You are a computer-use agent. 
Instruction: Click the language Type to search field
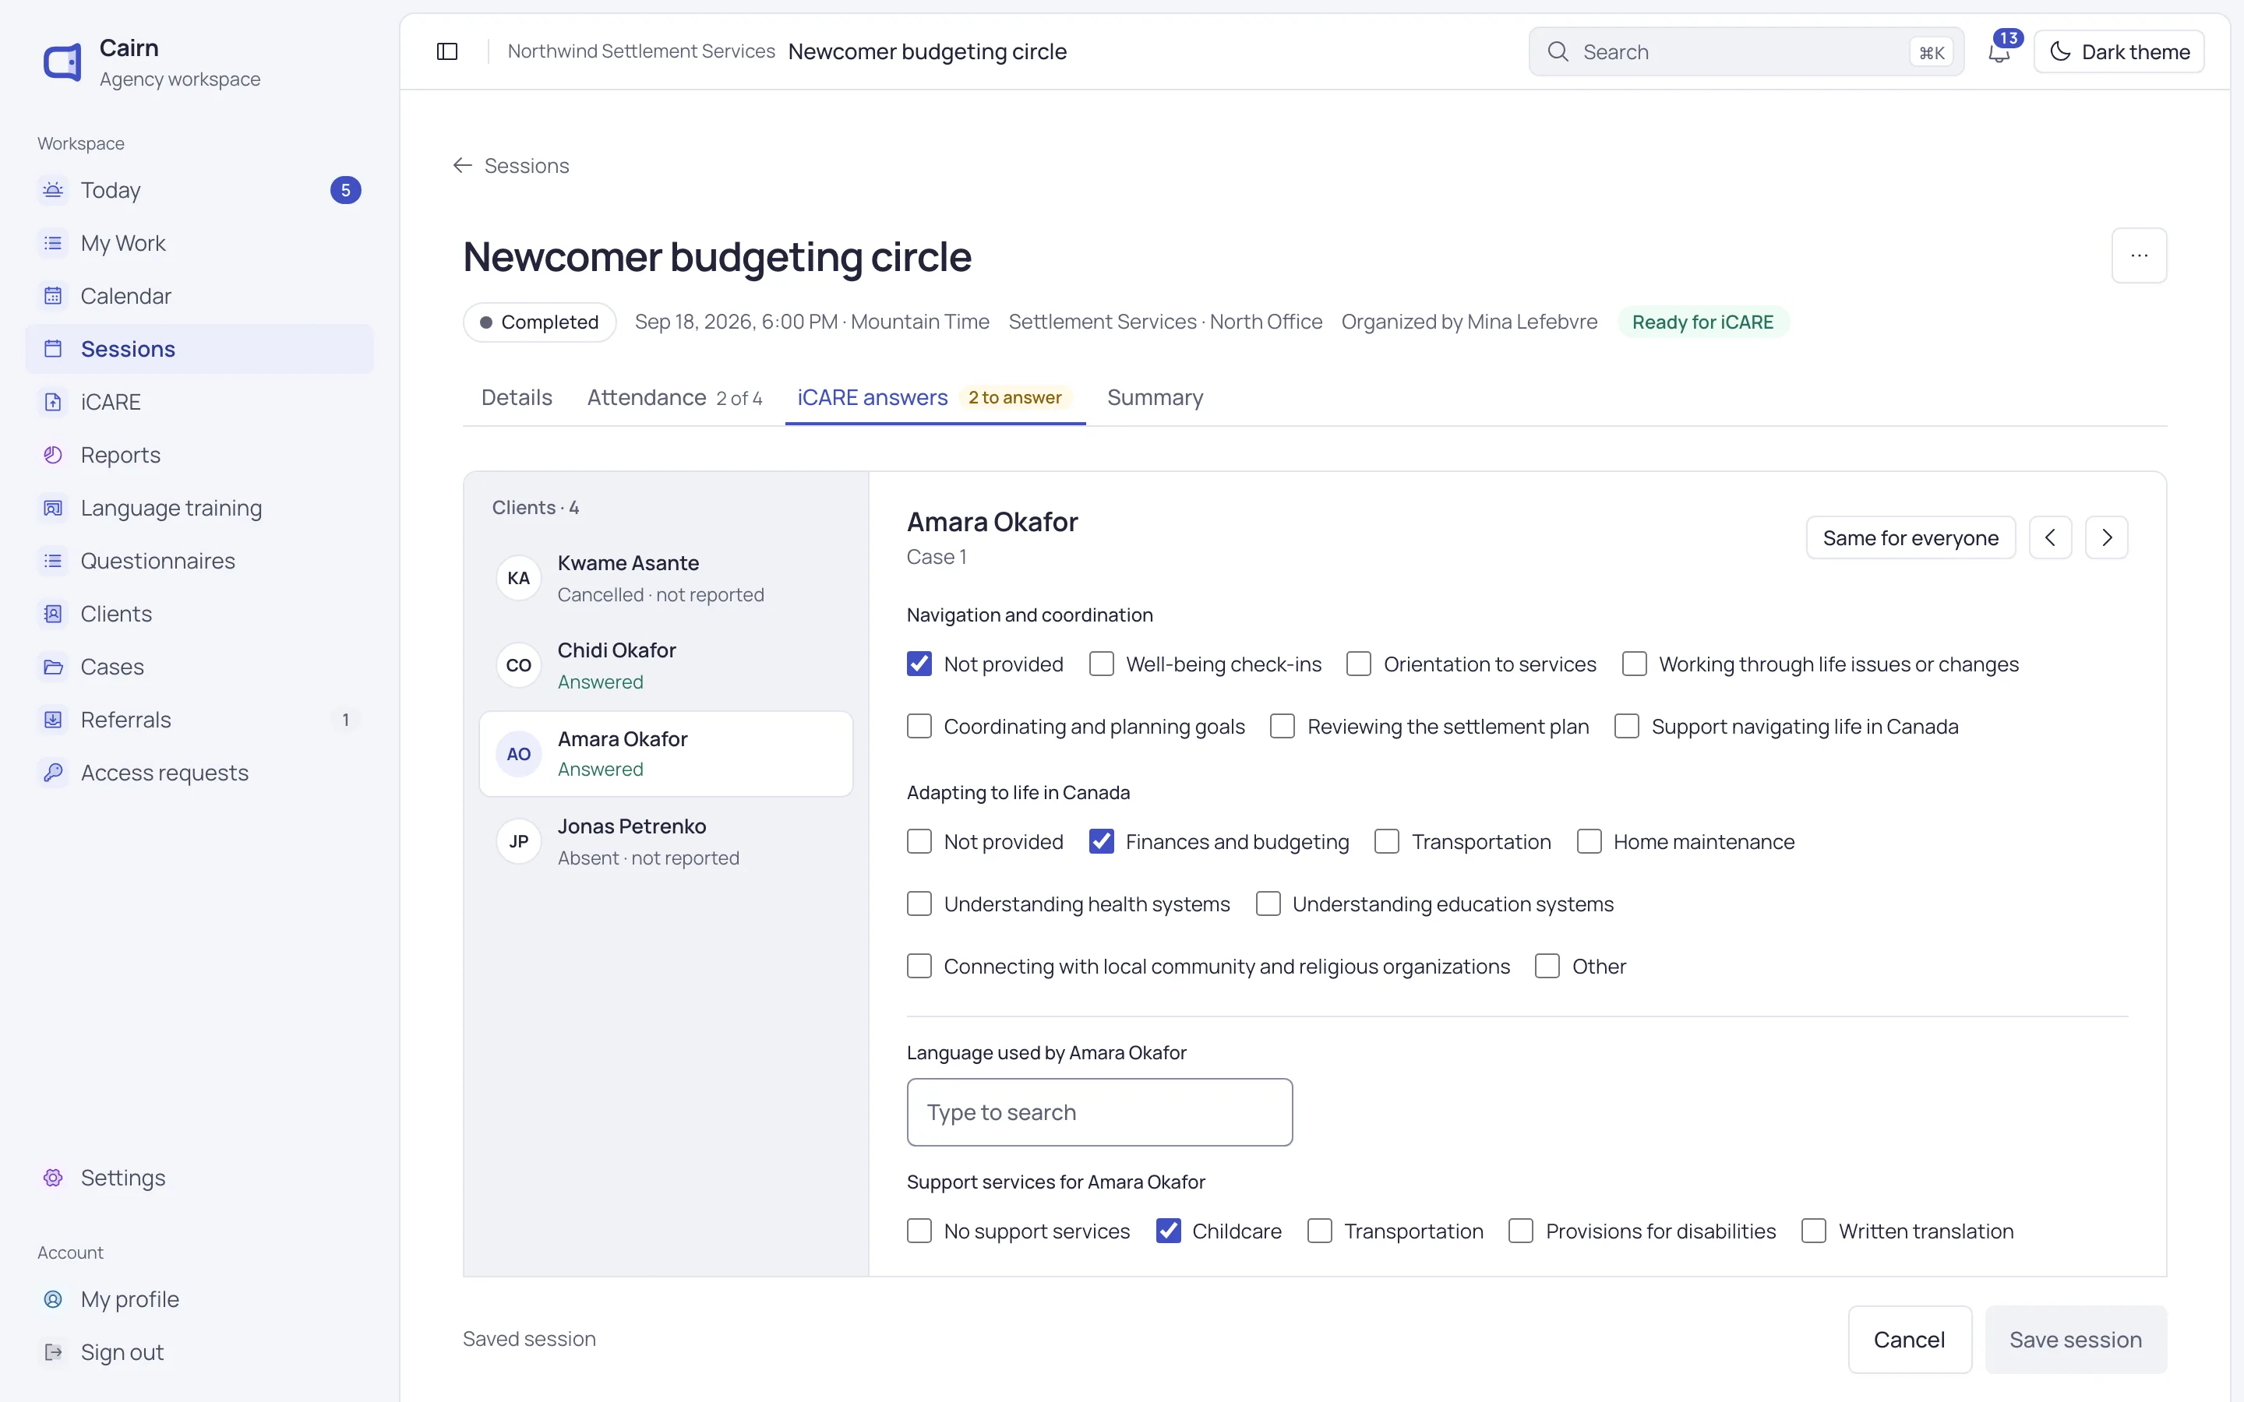[x=1099, y=1111]
